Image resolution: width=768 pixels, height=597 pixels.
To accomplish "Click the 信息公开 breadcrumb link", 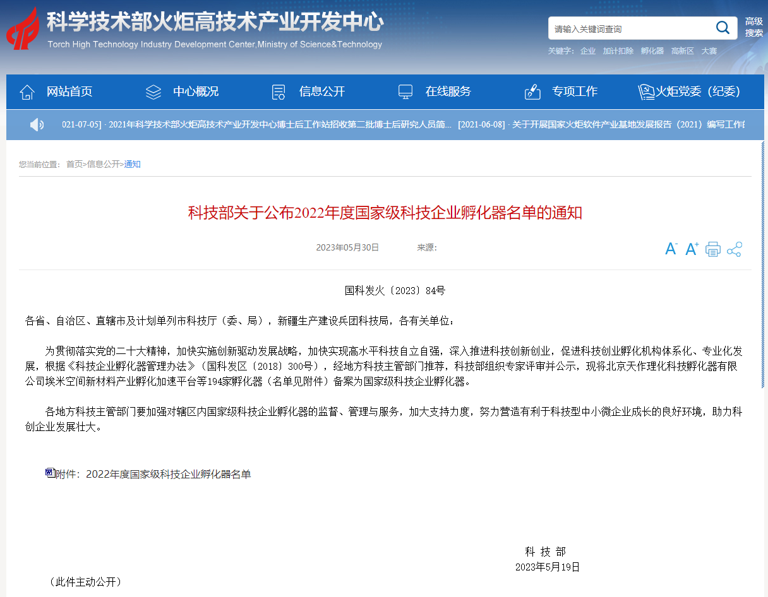I will [x=103, y=164].
